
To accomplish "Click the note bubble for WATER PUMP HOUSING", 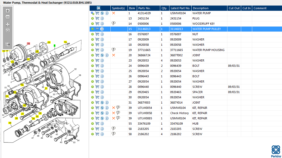I will point(114,49).
